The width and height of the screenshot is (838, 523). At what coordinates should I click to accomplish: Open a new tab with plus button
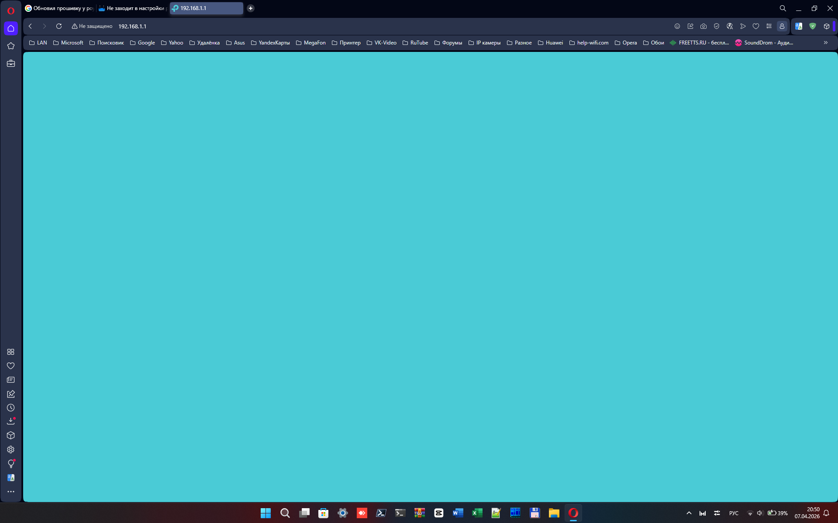tap(251, 8)
